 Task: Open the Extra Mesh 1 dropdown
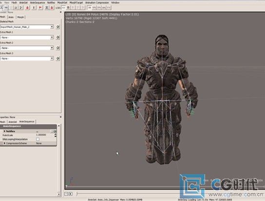(x=52, y=37)
